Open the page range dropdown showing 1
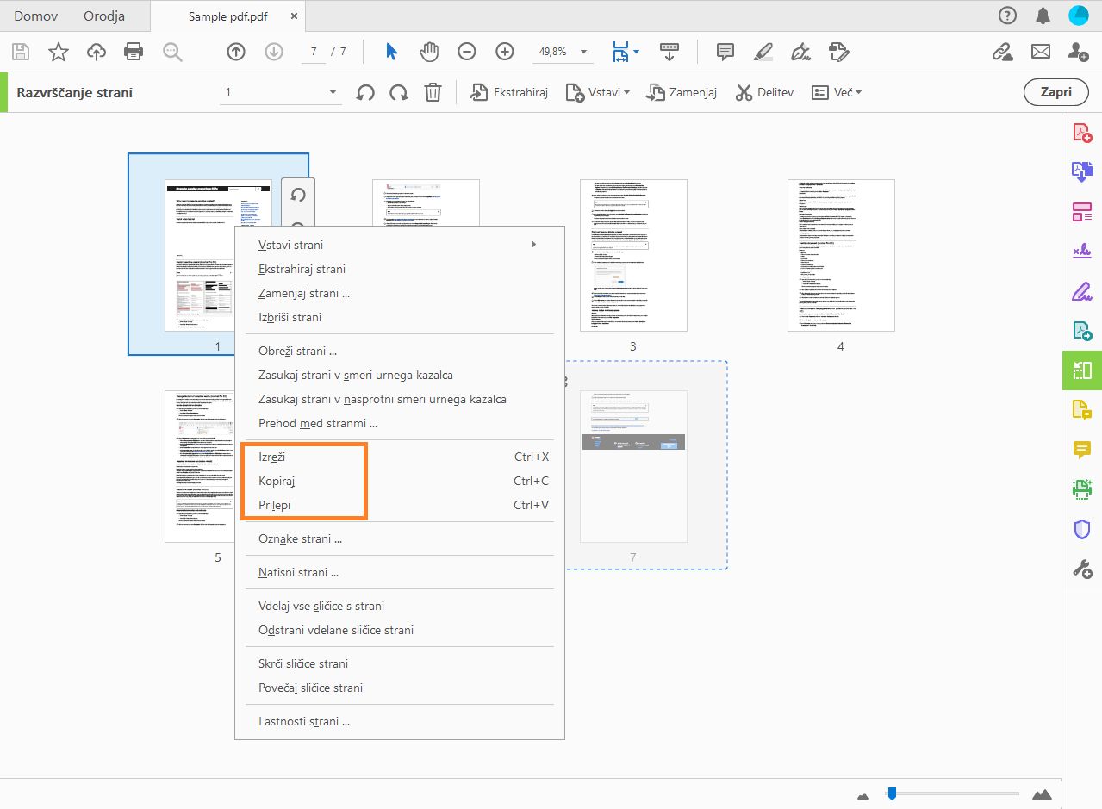Screen dimensions: 1102x809 (x=281, y=92)
